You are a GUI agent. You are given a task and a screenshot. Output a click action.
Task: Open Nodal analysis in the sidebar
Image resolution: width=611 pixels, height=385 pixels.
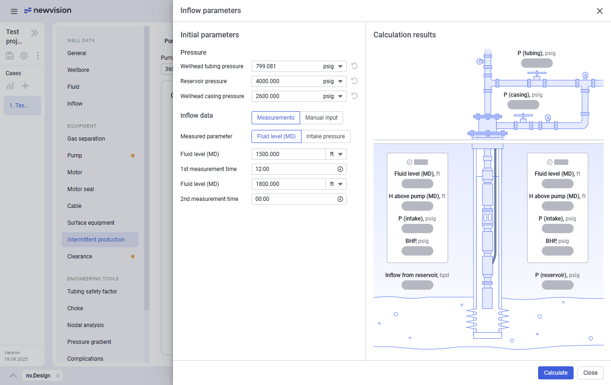(86, 325)
